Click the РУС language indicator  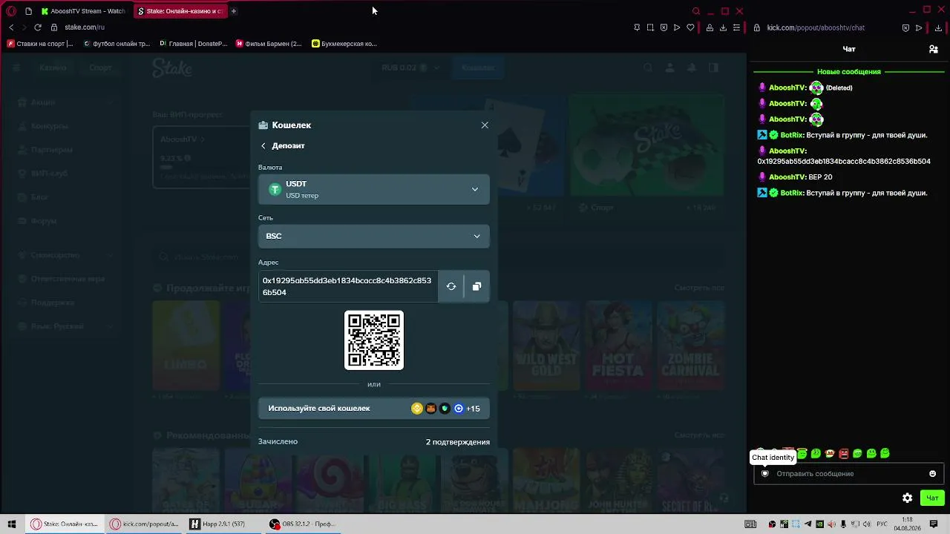point(882,524)
